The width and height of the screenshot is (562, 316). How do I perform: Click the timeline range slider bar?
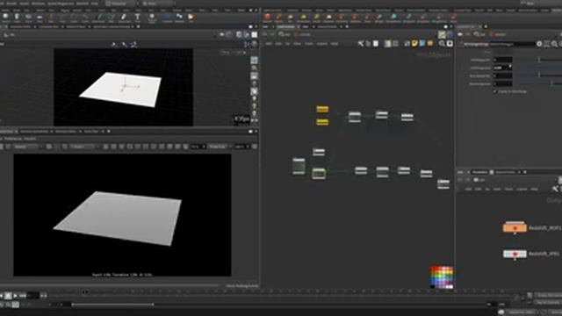[x=112, y=305]
